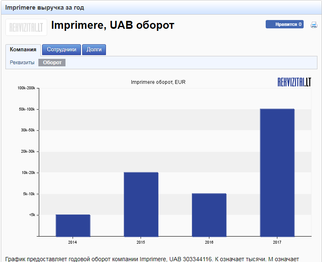Click the printer icon

(x=314, y=25)
